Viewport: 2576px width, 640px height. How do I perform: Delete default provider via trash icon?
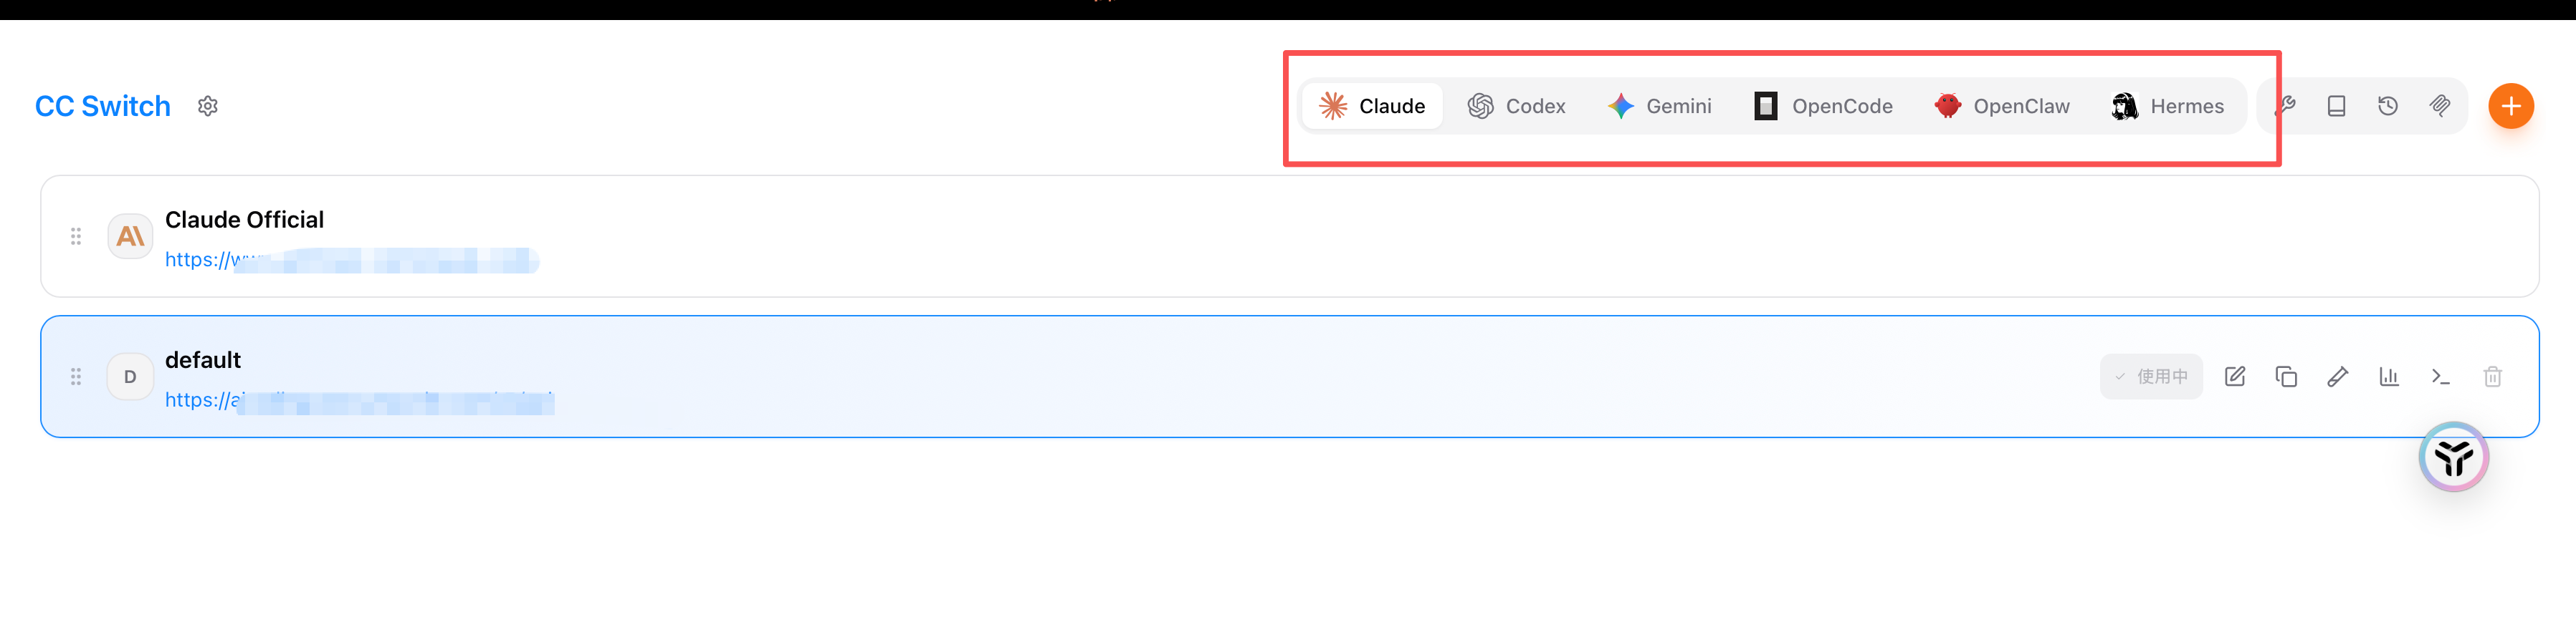pyautogui.click(x=2493, y=377)
